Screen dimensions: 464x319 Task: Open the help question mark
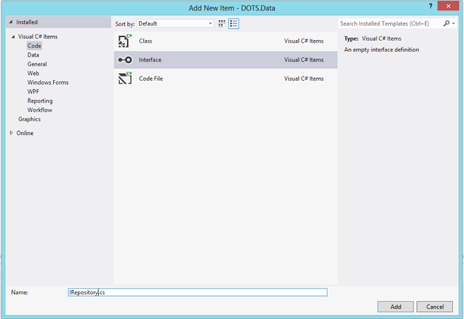[x=430, y=6]
